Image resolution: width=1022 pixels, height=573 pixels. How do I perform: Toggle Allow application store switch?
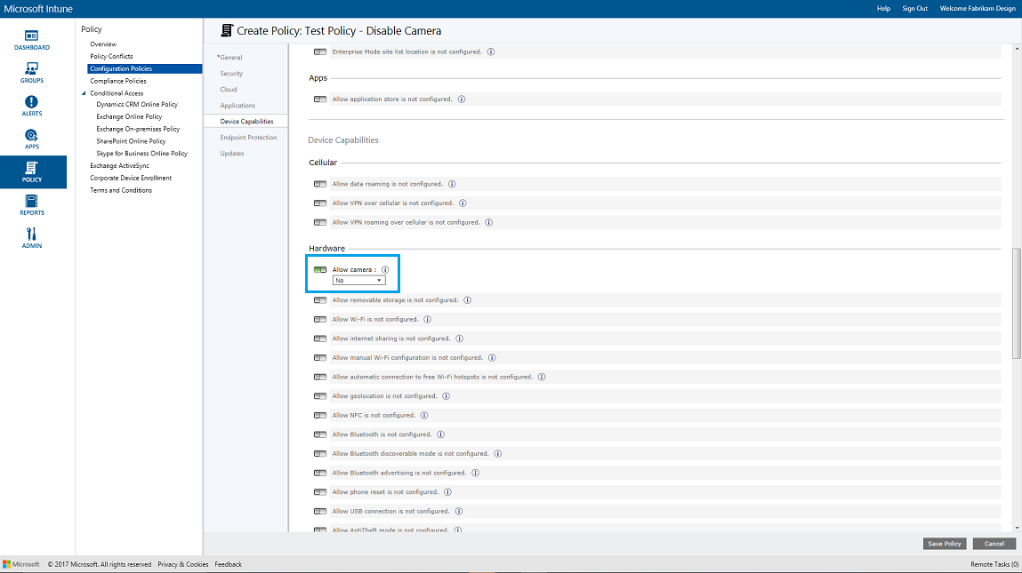(320, 99)
